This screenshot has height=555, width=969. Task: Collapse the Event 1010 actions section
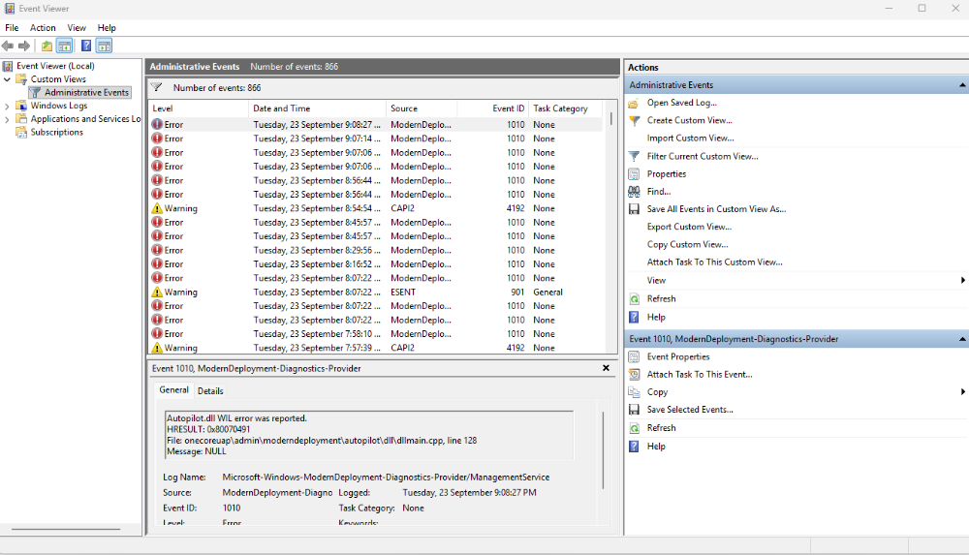click(x=962, y=339)
